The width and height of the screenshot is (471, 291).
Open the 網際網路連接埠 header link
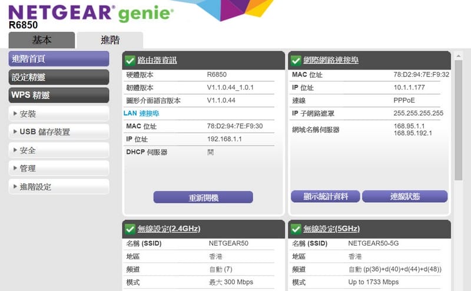tap(331, 60)
